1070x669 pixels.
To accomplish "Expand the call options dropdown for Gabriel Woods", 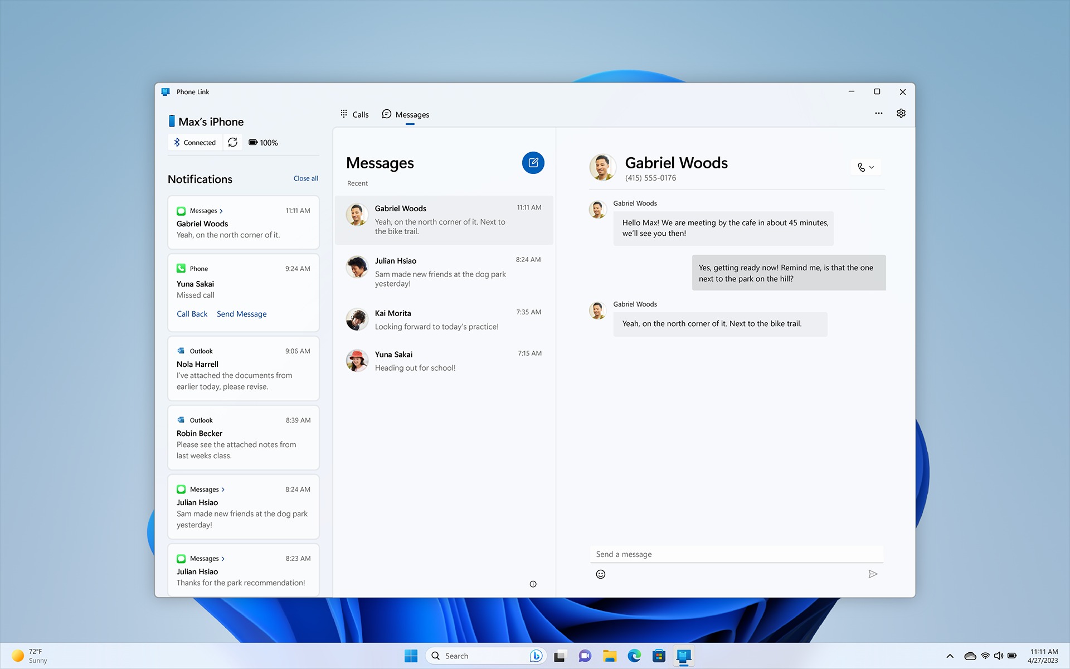I will point(871,167).
